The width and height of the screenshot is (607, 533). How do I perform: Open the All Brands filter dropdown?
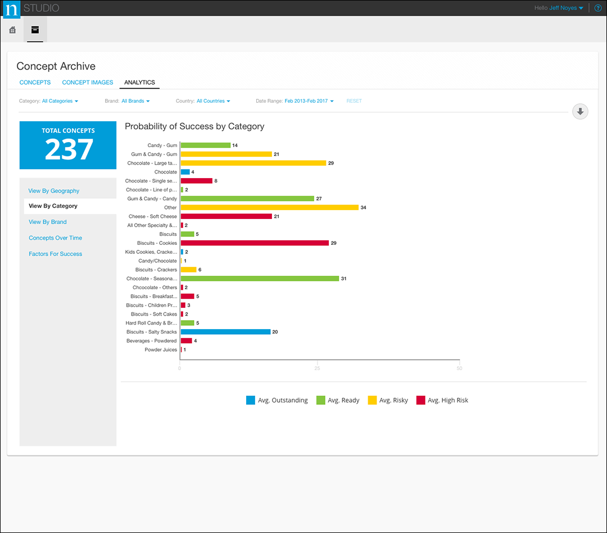[135, 101]
